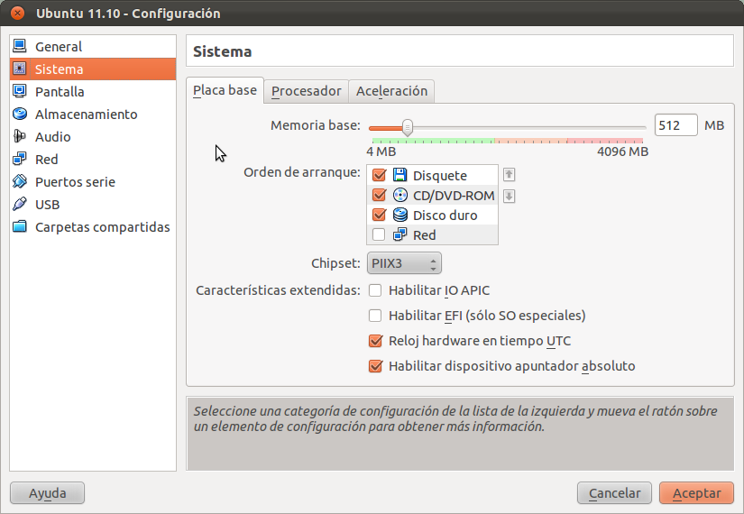Close the Configuración window
The height and width of the screenshot is (514, 744).
click(x=17, y=13)
